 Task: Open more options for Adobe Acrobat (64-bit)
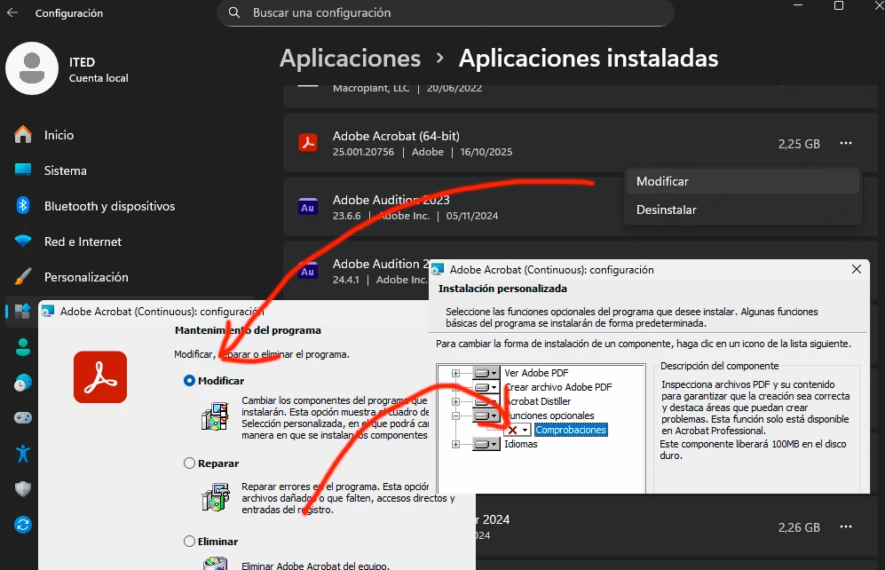pyautogui.click(x=845, y=143)
